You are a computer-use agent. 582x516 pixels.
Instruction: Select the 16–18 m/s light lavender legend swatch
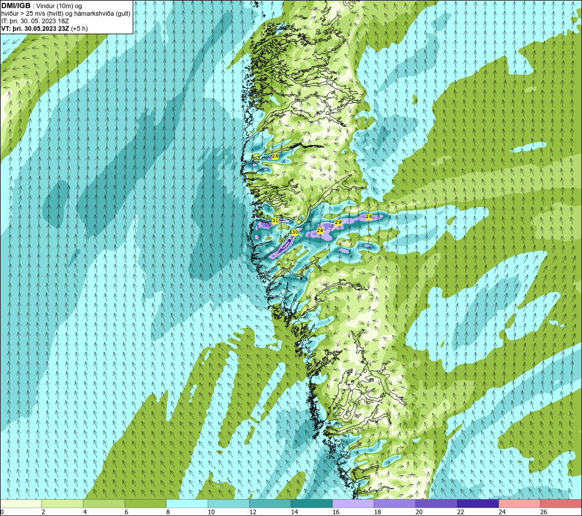coord(353,503)
